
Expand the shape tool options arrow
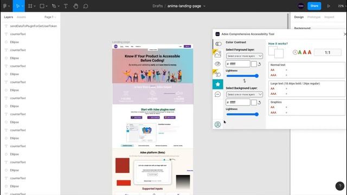tap(47, 6)
